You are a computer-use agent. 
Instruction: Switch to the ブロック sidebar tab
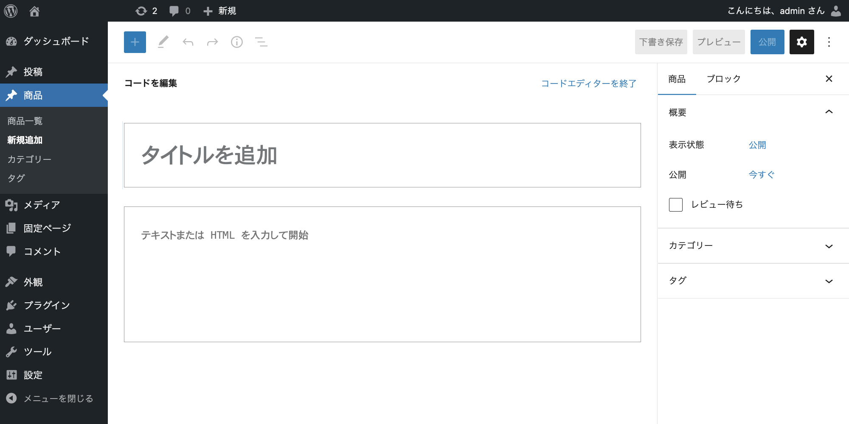click(723, 79)
